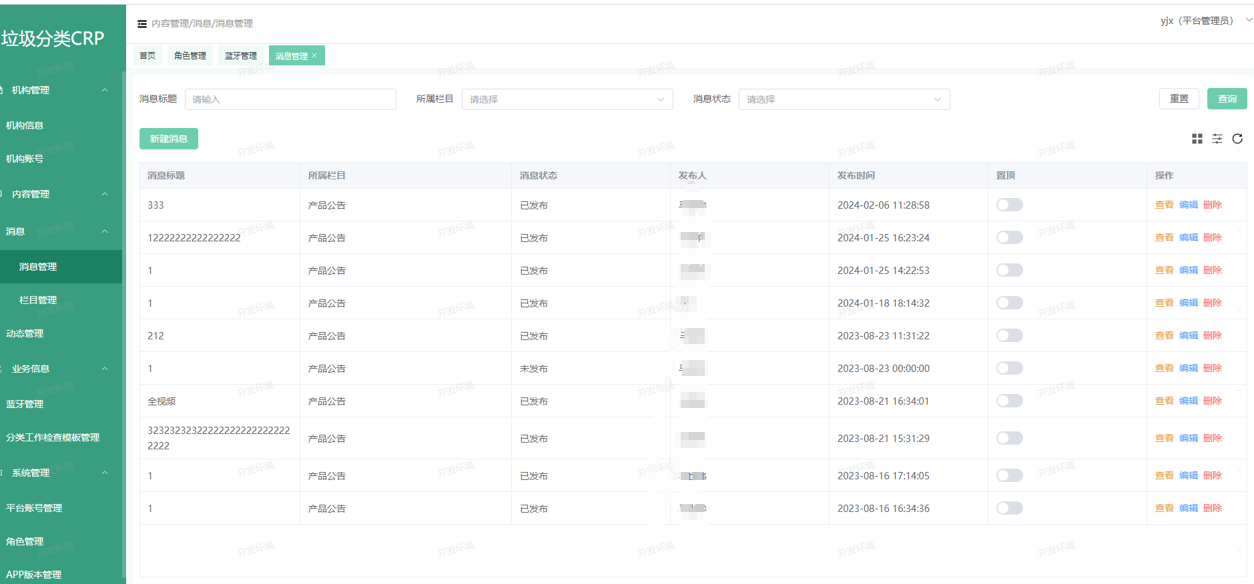Click 编辑 for message 333
This screenshot has width=1254, height=584.
[1188, 205]
